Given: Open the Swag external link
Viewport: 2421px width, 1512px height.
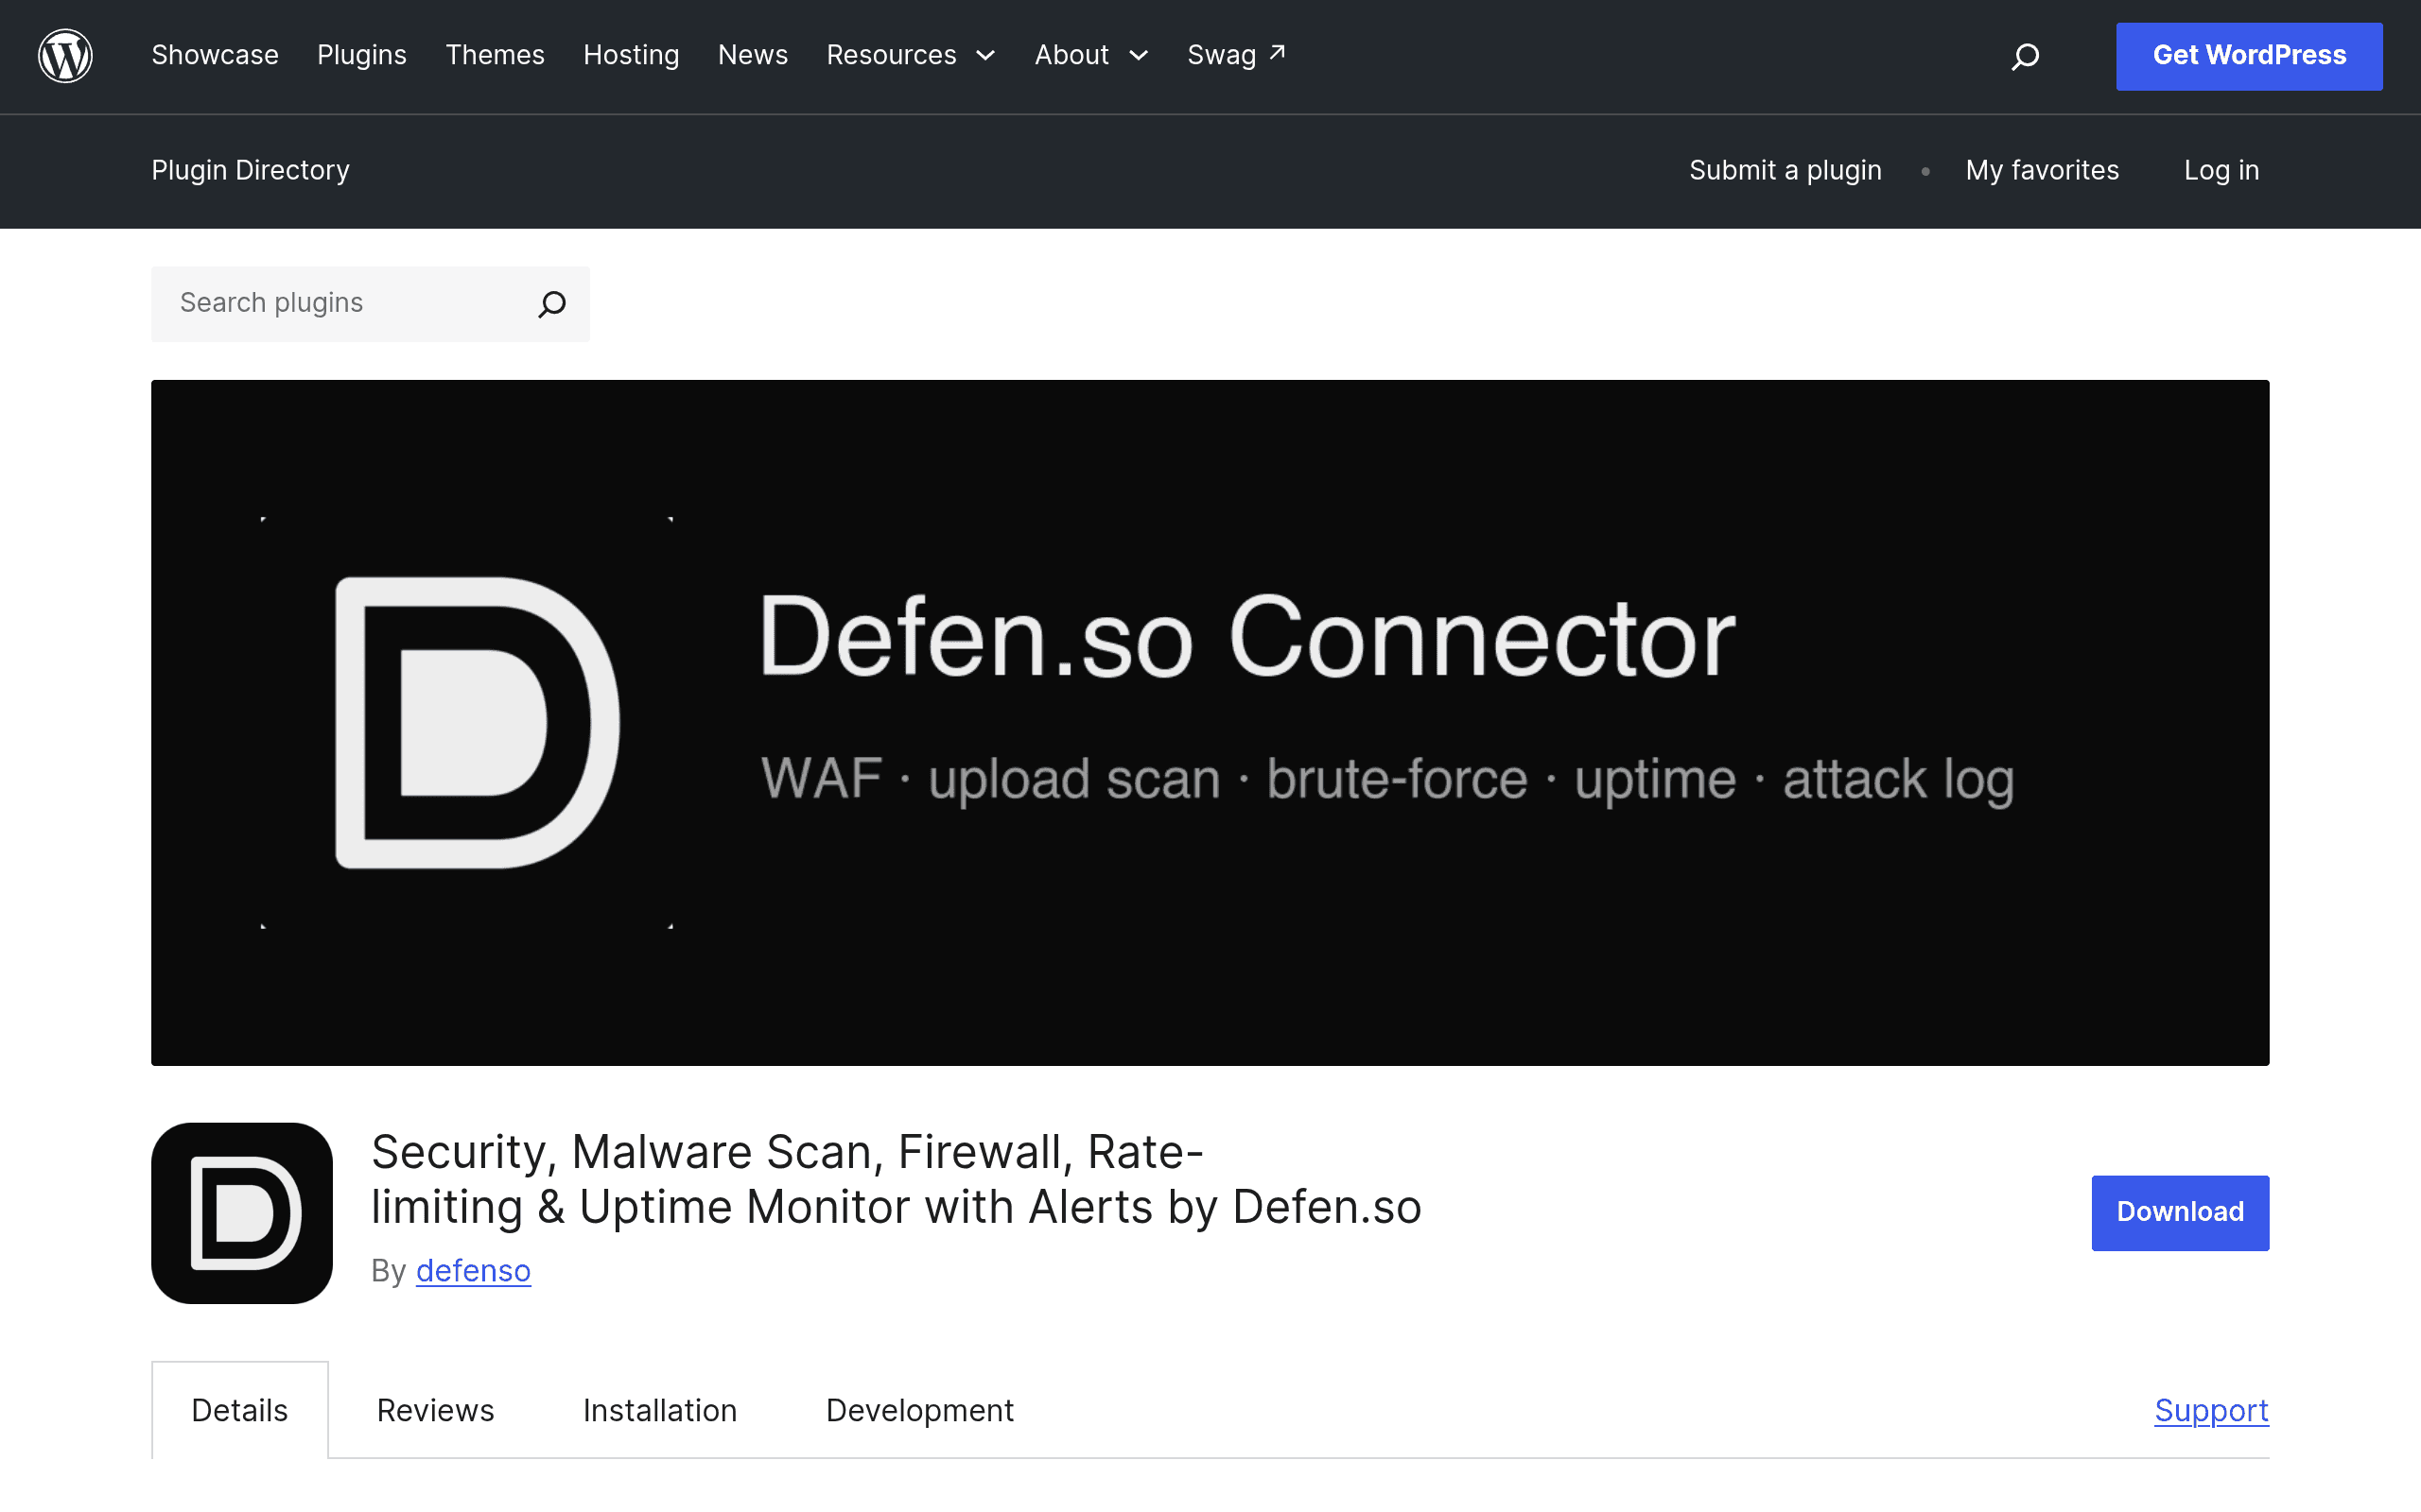Looking at the screenshot, I should click(1237, 55).
